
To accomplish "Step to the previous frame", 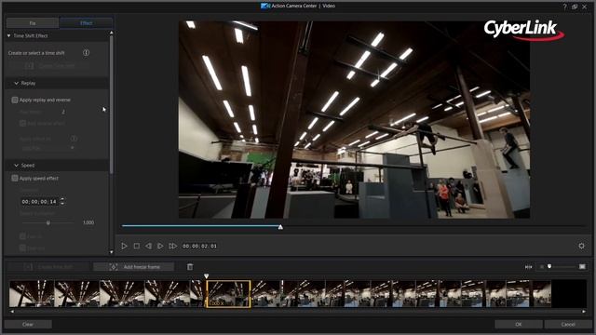I will (x=148, y=246).
